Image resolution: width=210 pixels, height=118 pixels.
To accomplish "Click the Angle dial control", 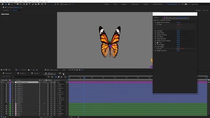I will (178, 28).
